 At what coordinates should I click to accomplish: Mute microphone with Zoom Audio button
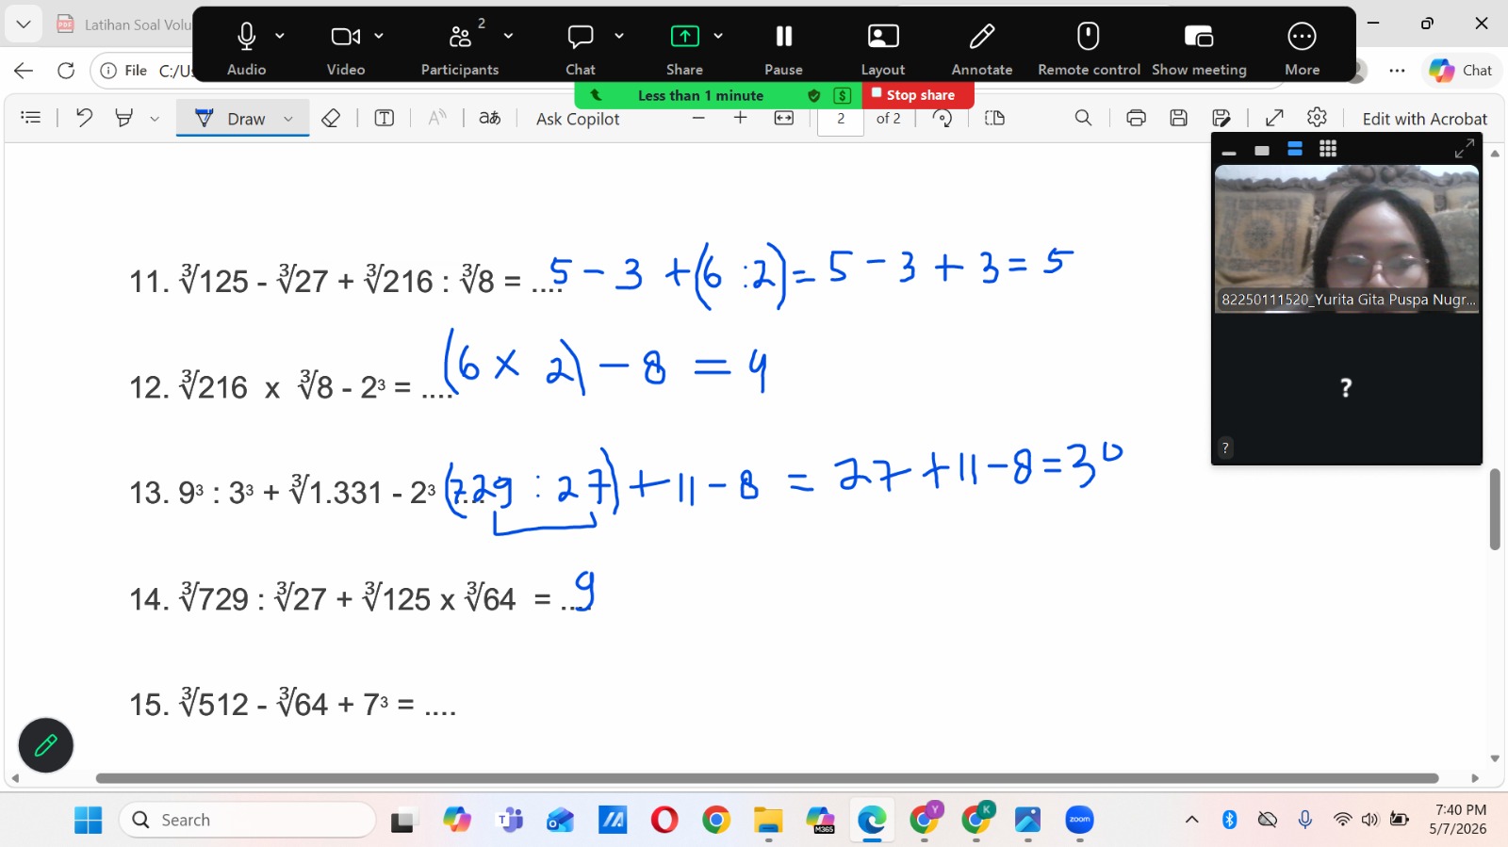pyautogui.click(x=246, y=47)
